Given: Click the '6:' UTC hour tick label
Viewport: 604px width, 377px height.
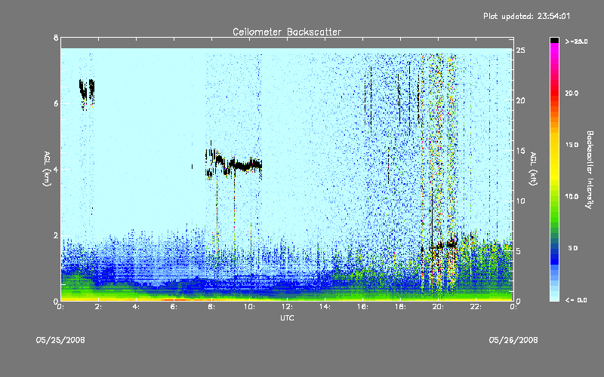Looking at the screenshot, I should (174, 307).
